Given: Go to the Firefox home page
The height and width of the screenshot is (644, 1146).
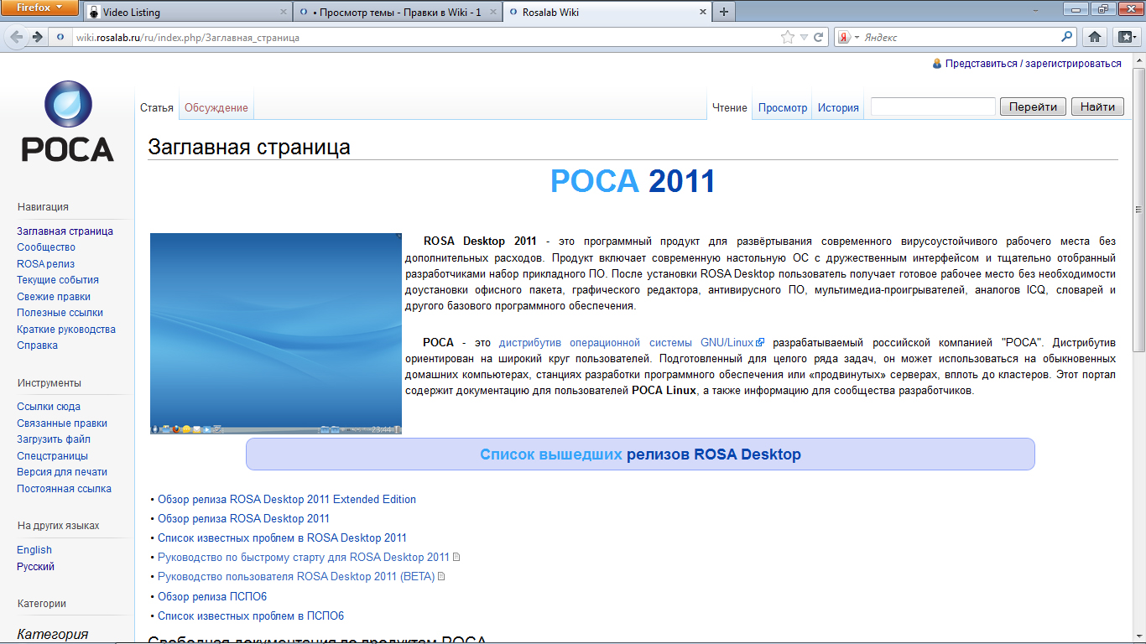Looking at the screenshot, I should [x=1094, y=37].
